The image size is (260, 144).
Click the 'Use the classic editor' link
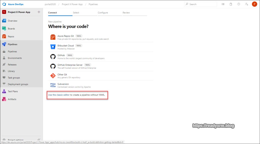coord(59,95)
